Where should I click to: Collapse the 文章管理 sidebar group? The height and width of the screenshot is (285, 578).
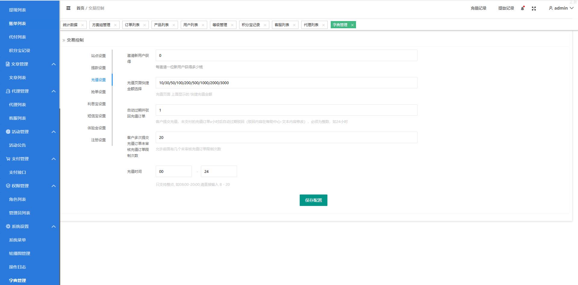click(x=54, y=64)
